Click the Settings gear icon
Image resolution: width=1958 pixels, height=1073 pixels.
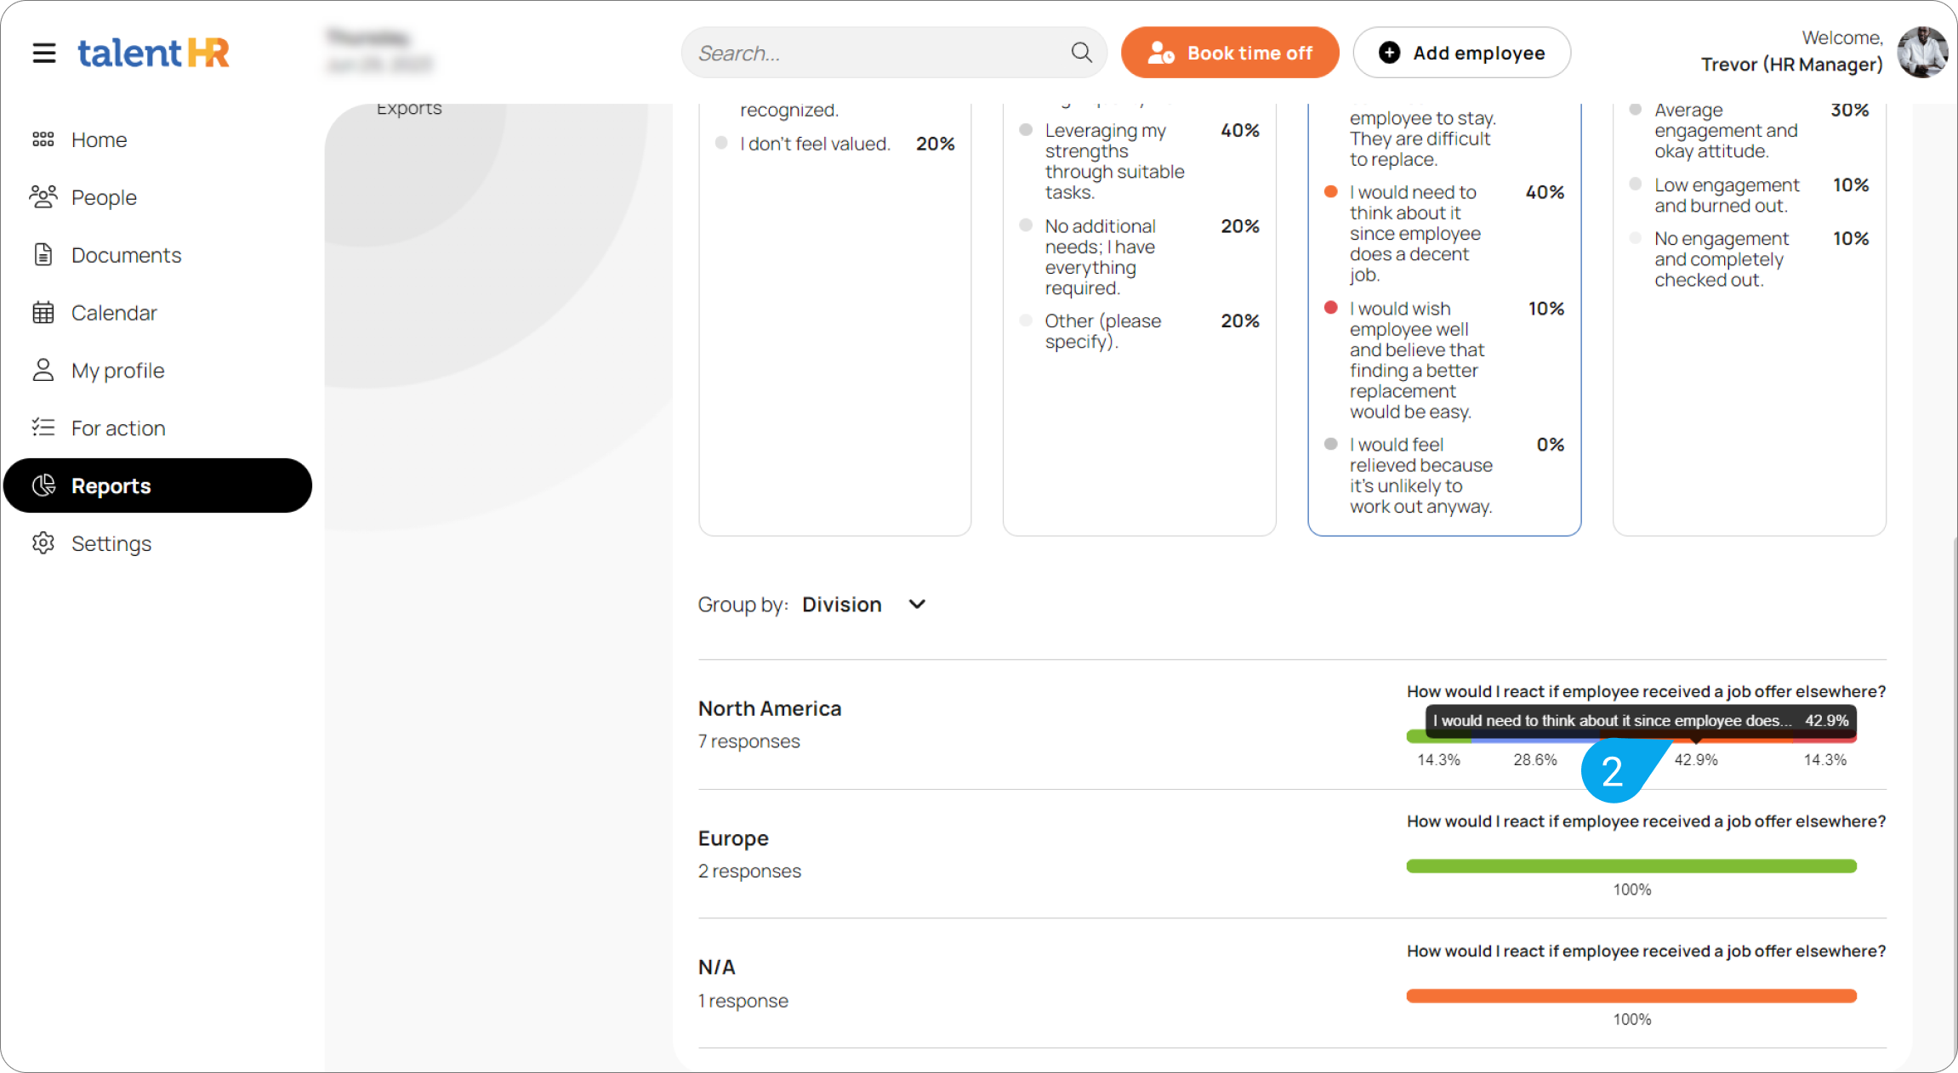tap(43, 543)
